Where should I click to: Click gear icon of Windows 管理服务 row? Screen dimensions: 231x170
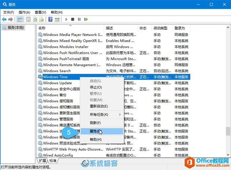coord(40,119)
